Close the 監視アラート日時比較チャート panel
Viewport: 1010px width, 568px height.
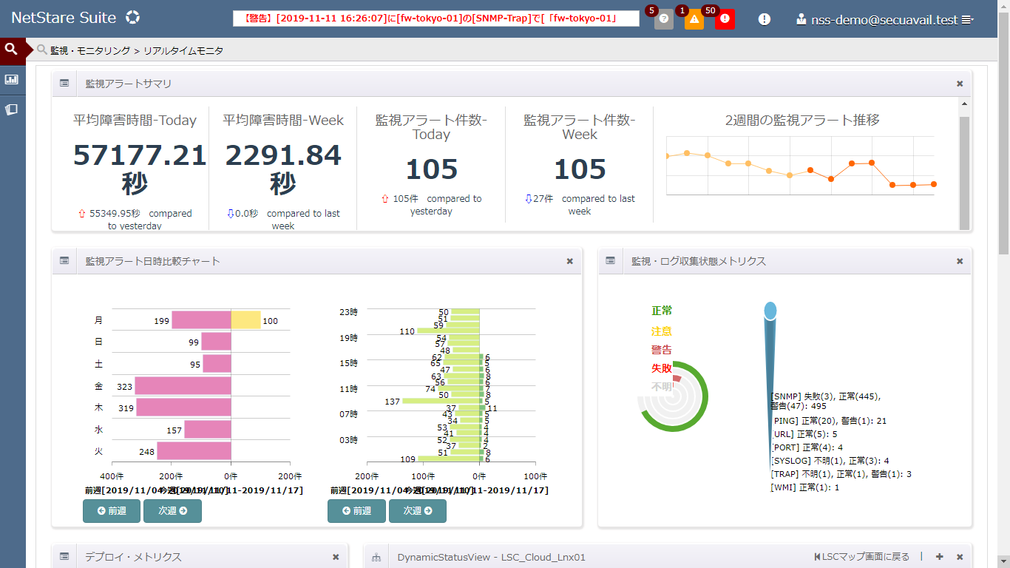pyautogui.click(x=570, y=261)
